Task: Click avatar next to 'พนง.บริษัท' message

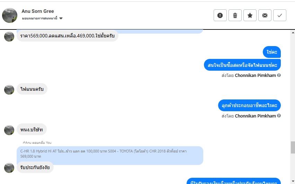Action: click(x=9, y=130)
